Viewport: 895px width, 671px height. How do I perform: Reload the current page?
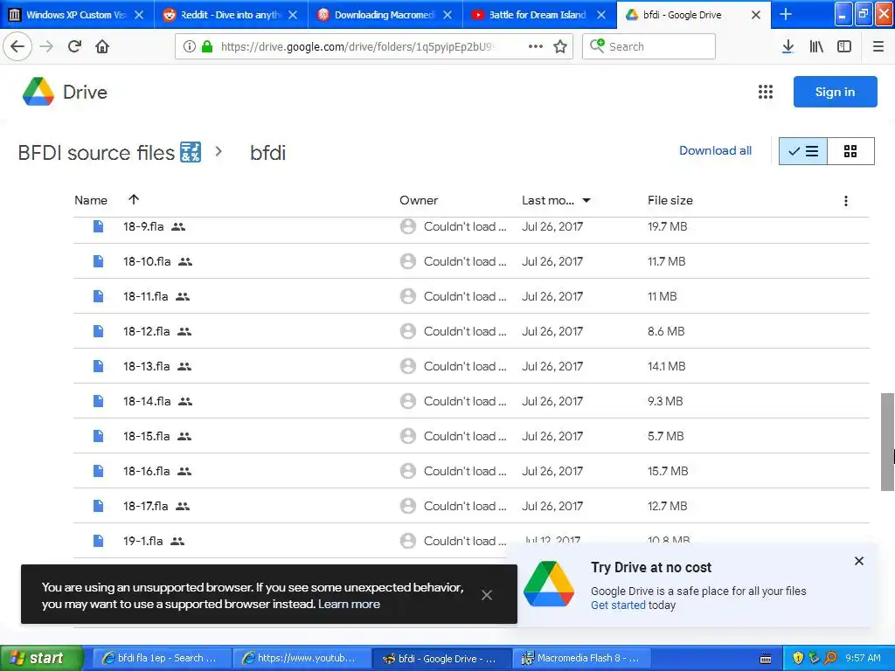coord(74,46)
